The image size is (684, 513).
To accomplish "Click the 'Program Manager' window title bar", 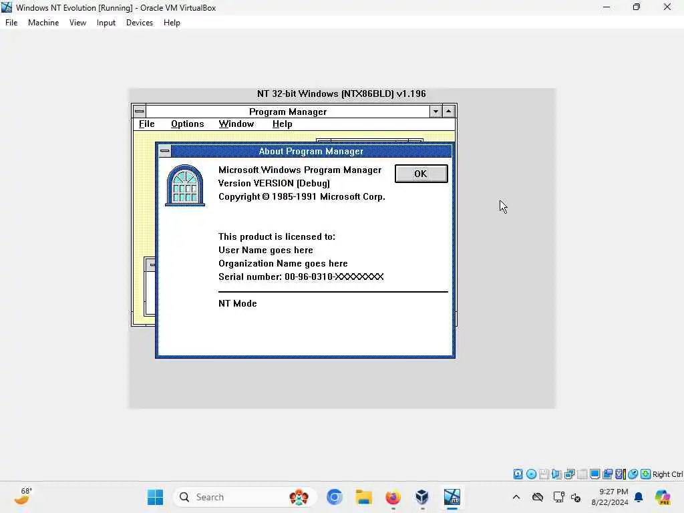I will (x=288, y=112).
